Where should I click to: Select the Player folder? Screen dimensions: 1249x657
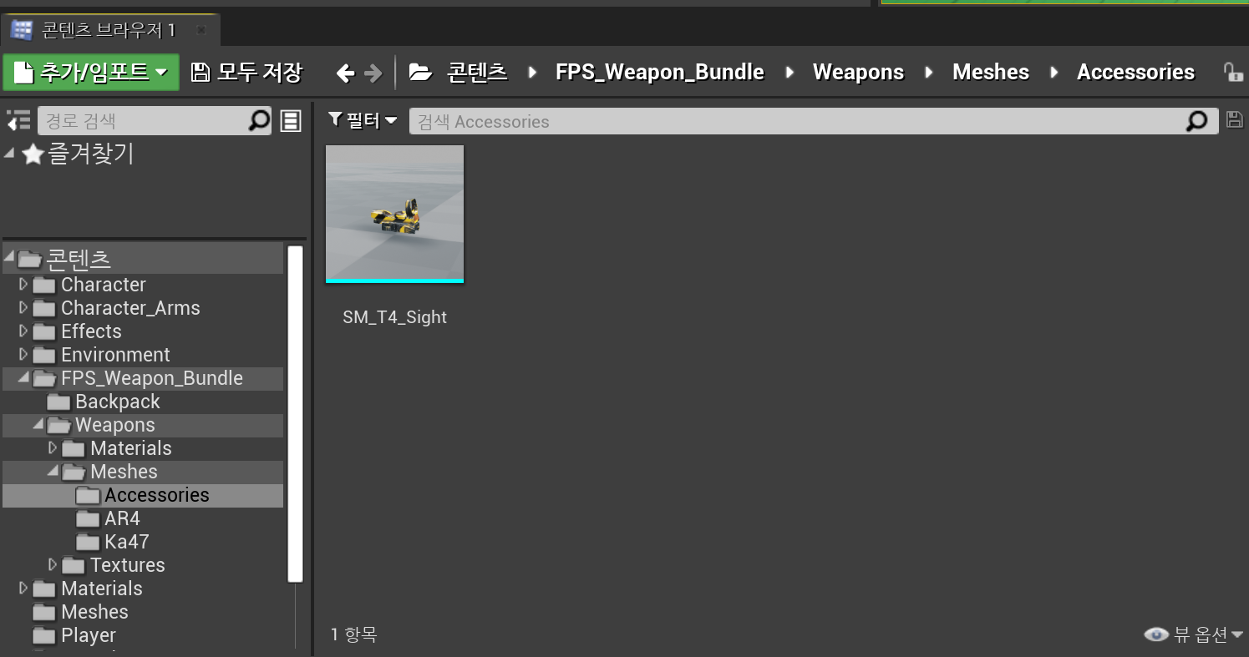click(88, 635)
